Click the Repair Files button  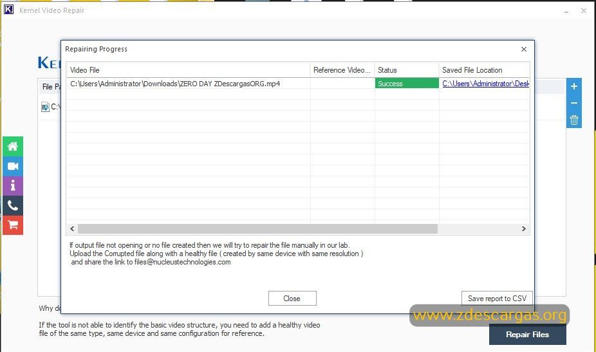528,335
